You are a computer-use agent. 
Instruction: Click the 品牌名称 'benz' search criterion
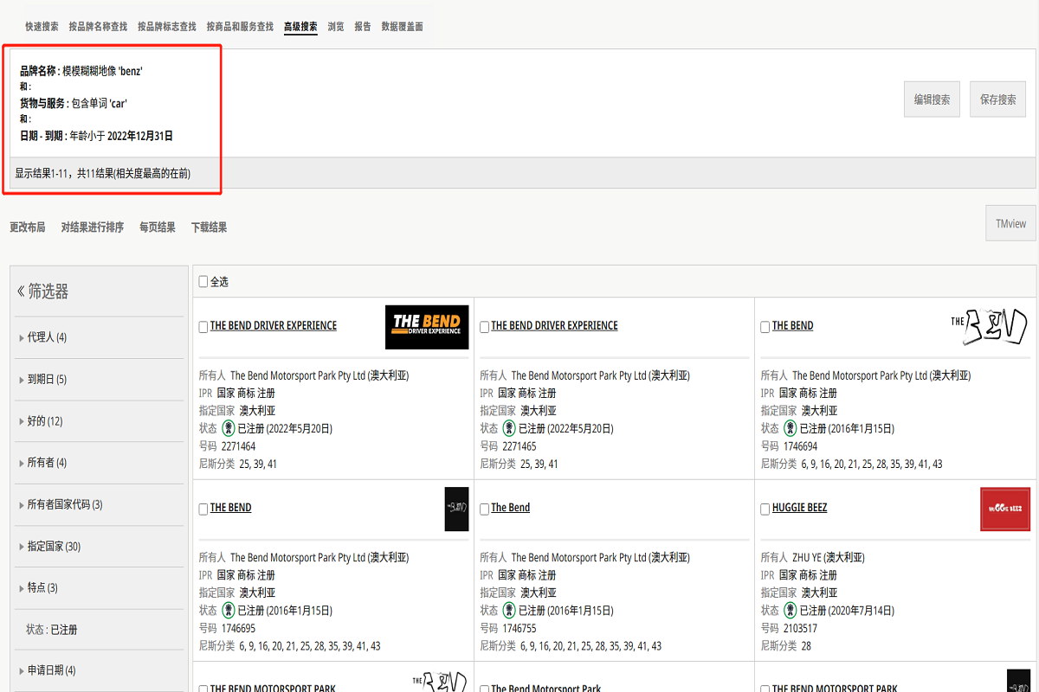click(81, 71)
